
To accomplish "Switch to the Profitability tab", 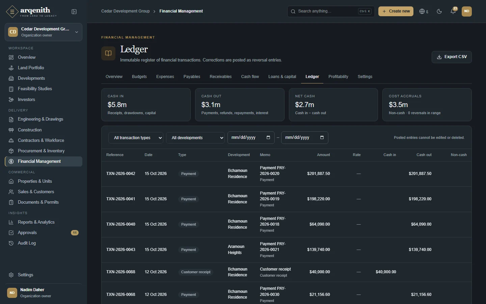I will 338,77.
